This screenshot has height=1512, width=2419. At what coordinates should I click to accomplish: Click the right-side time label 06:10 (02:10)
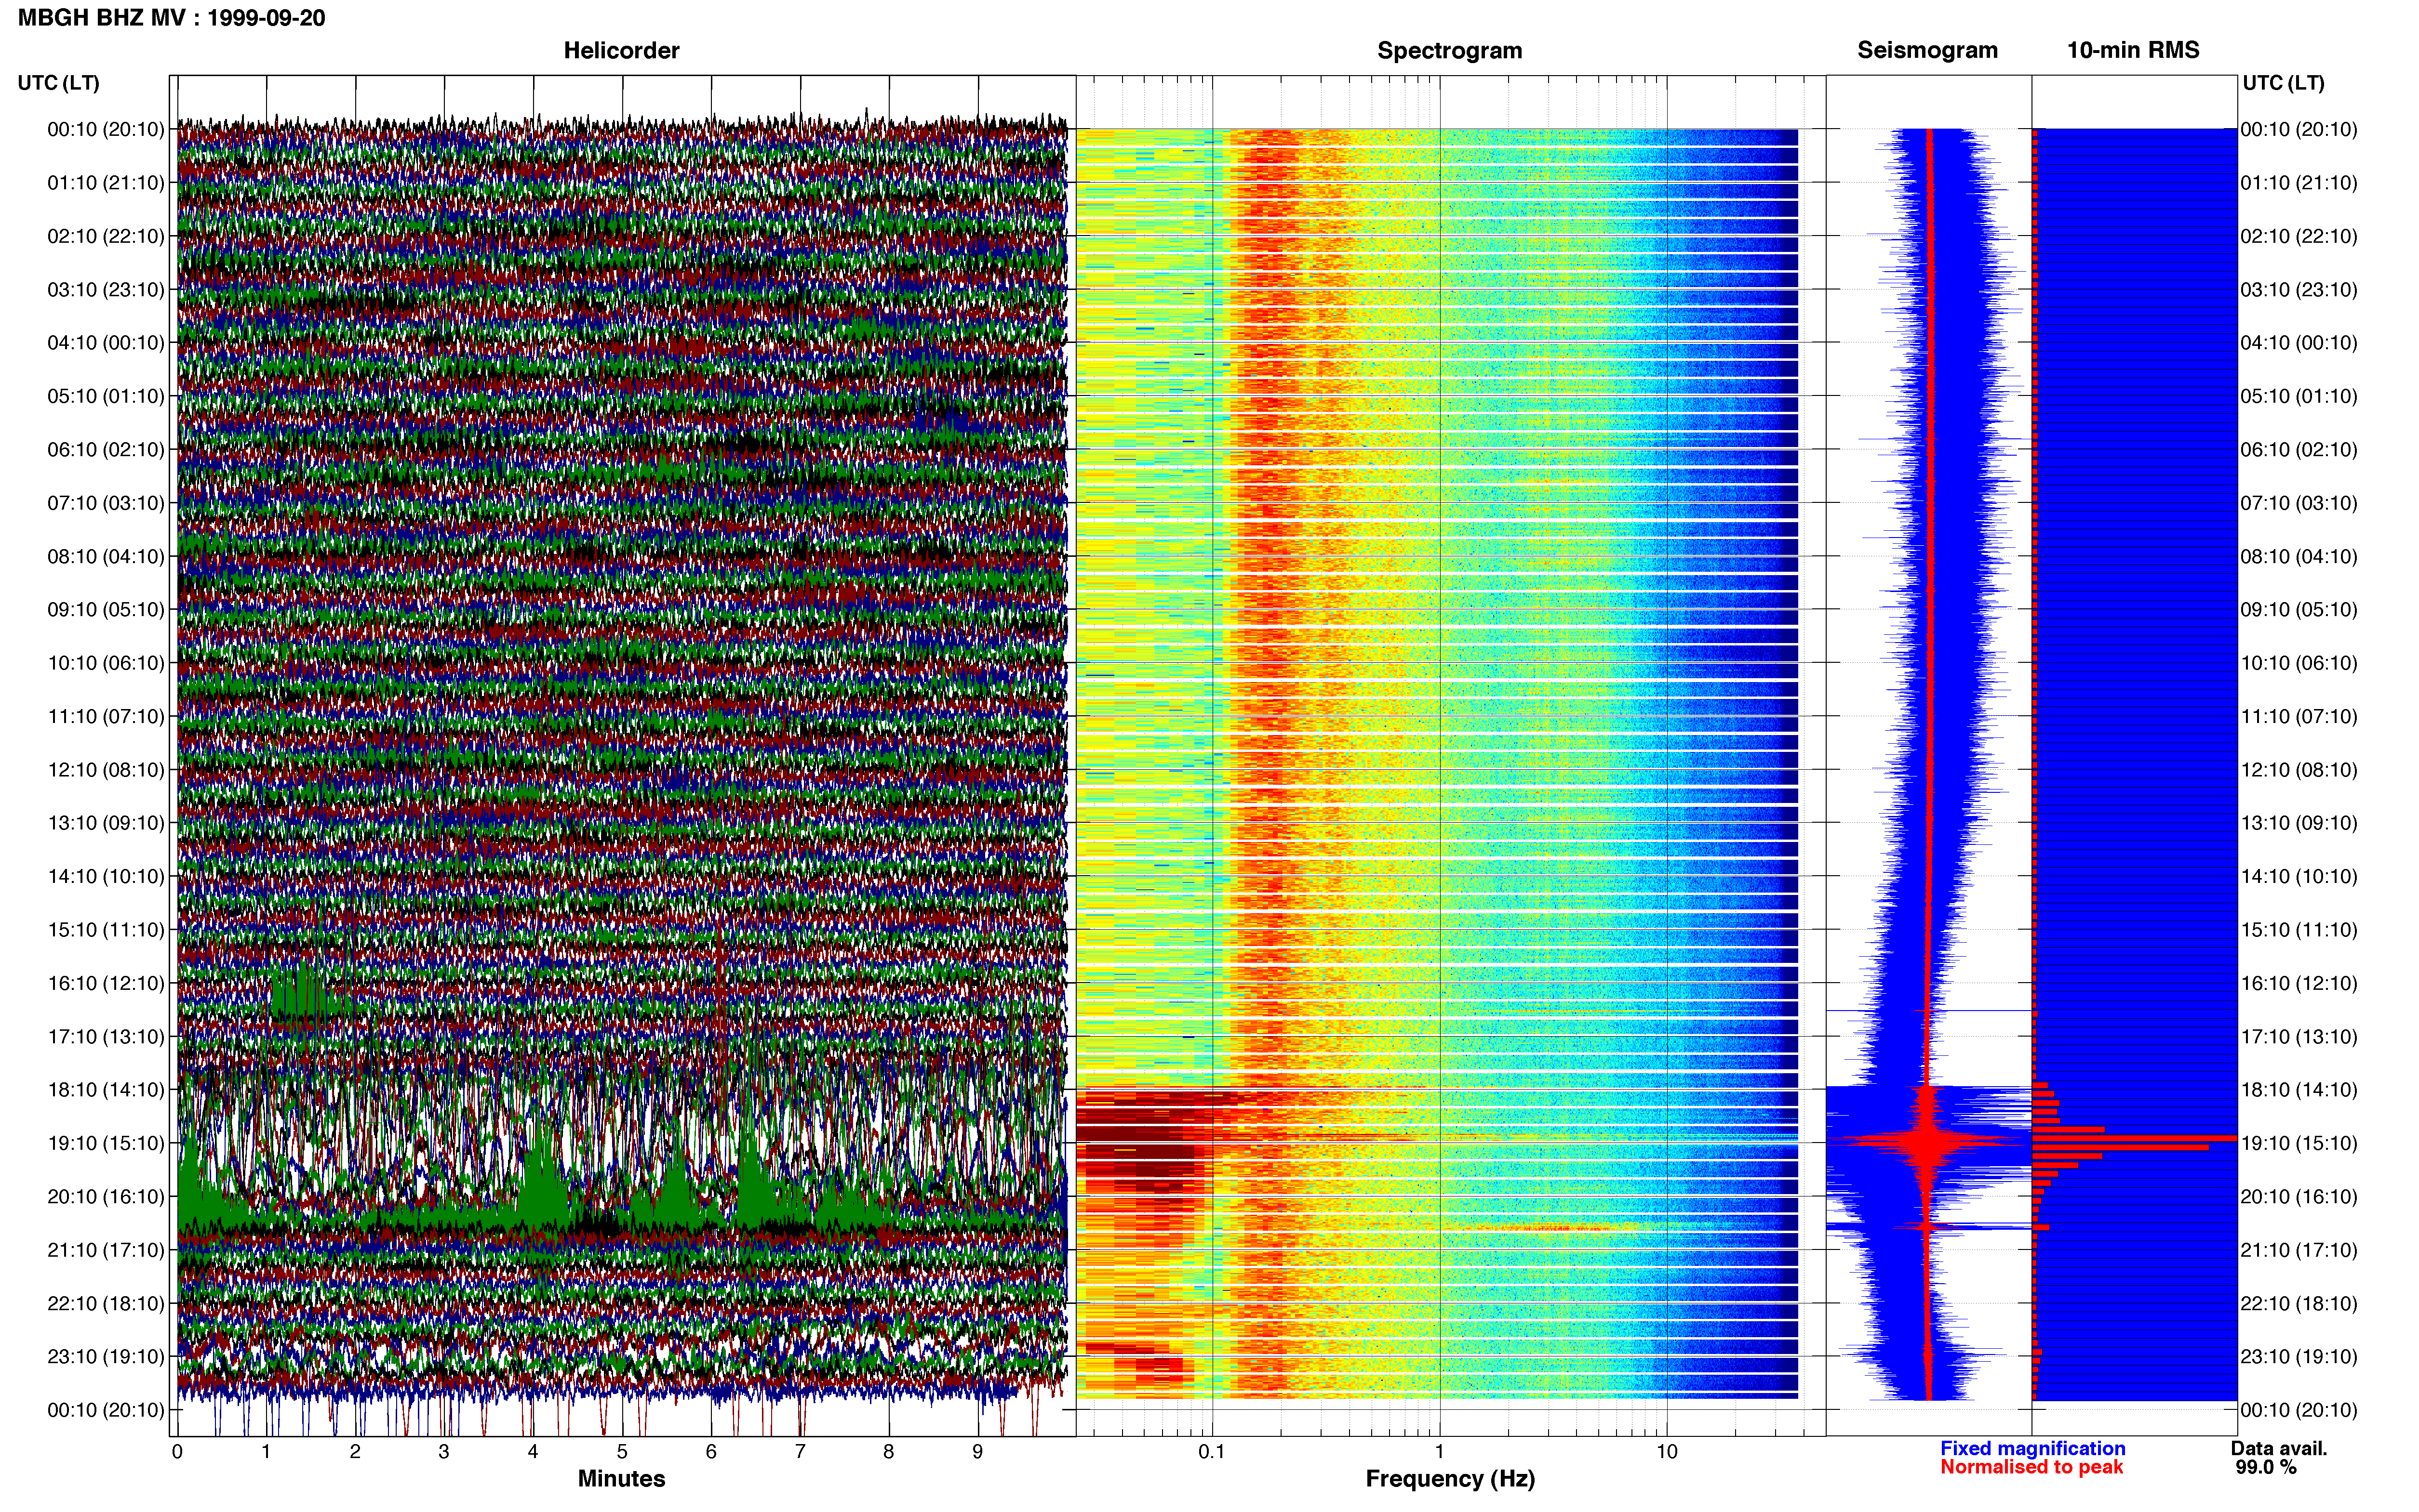click(x=2299, y=450)
